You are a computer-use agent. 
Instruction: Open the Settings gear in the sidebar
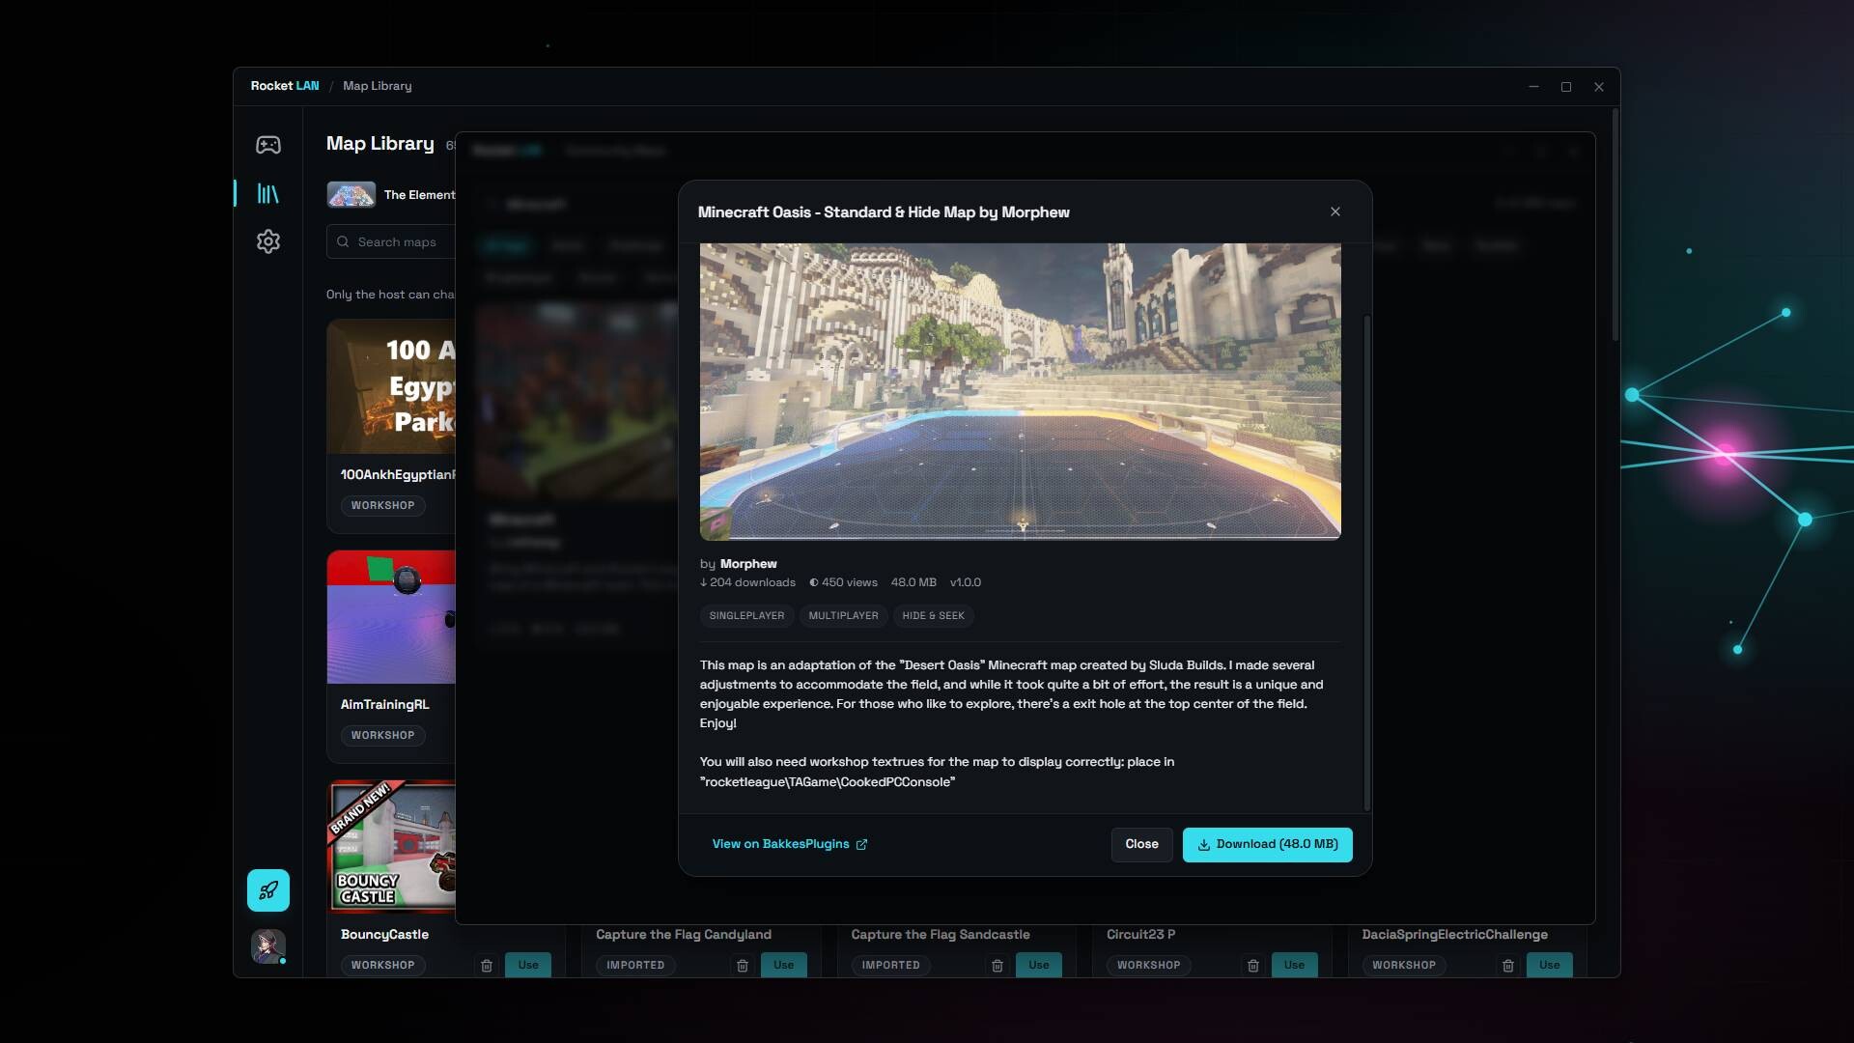tap(268, 241)
